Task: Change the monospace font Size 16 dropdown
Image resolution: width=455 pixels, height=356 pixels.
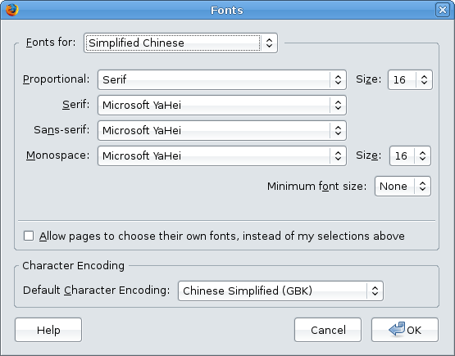Action: tap(410, 156)
